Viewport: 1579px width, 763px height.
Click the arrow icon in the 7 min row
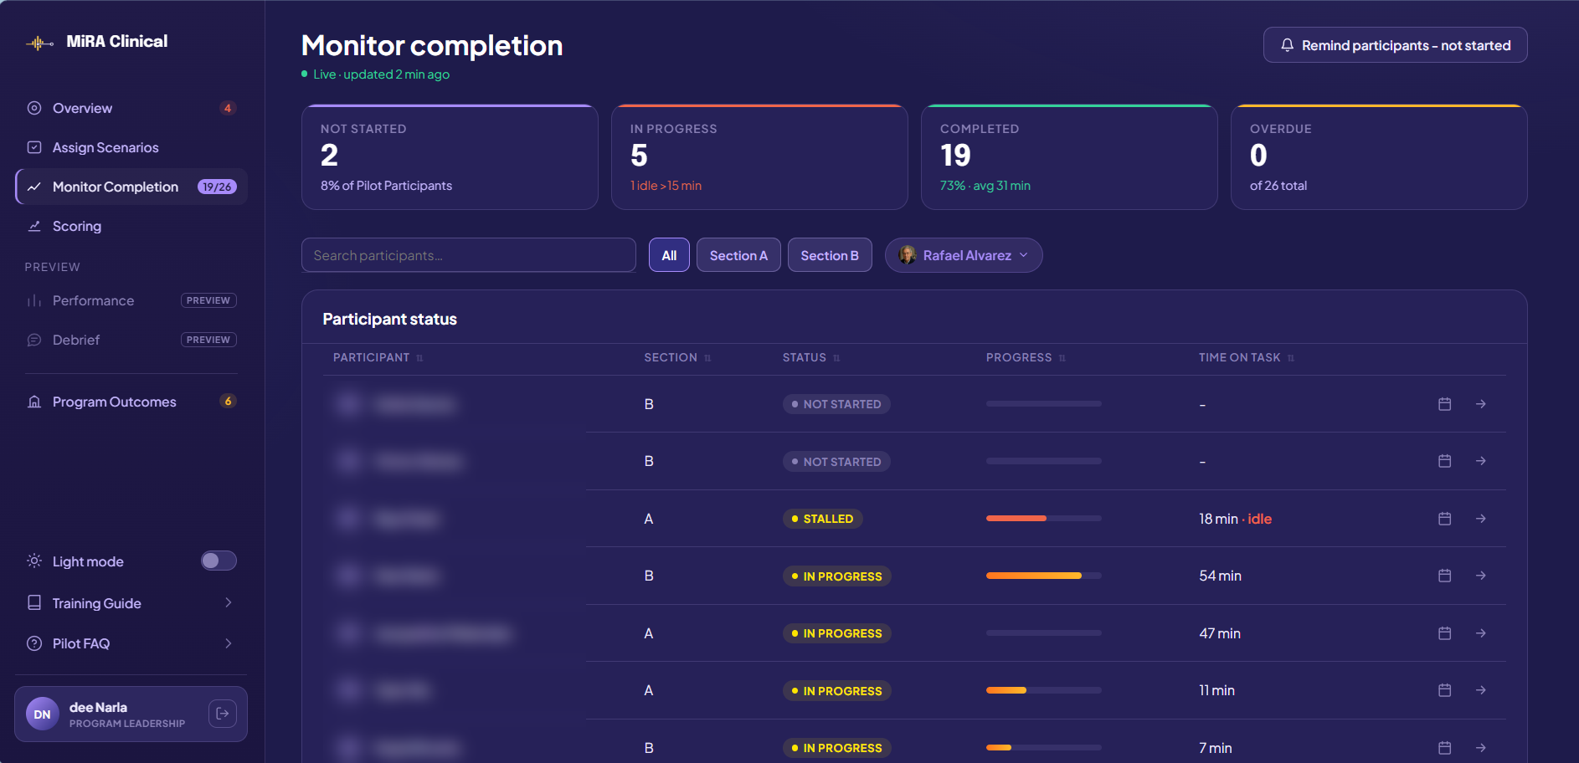click(1480, 748)
